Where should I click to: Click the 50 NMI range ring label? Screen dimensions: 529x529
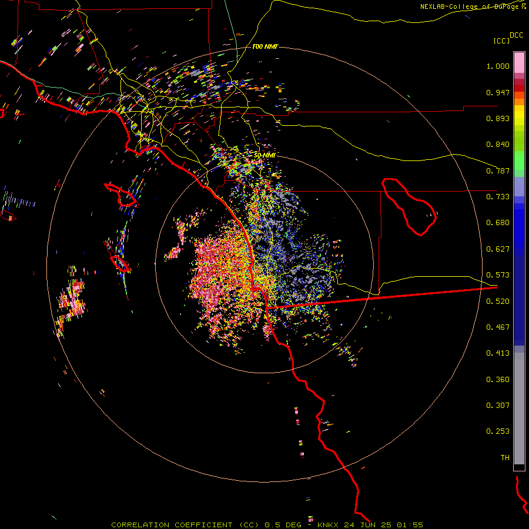[265, 156]
